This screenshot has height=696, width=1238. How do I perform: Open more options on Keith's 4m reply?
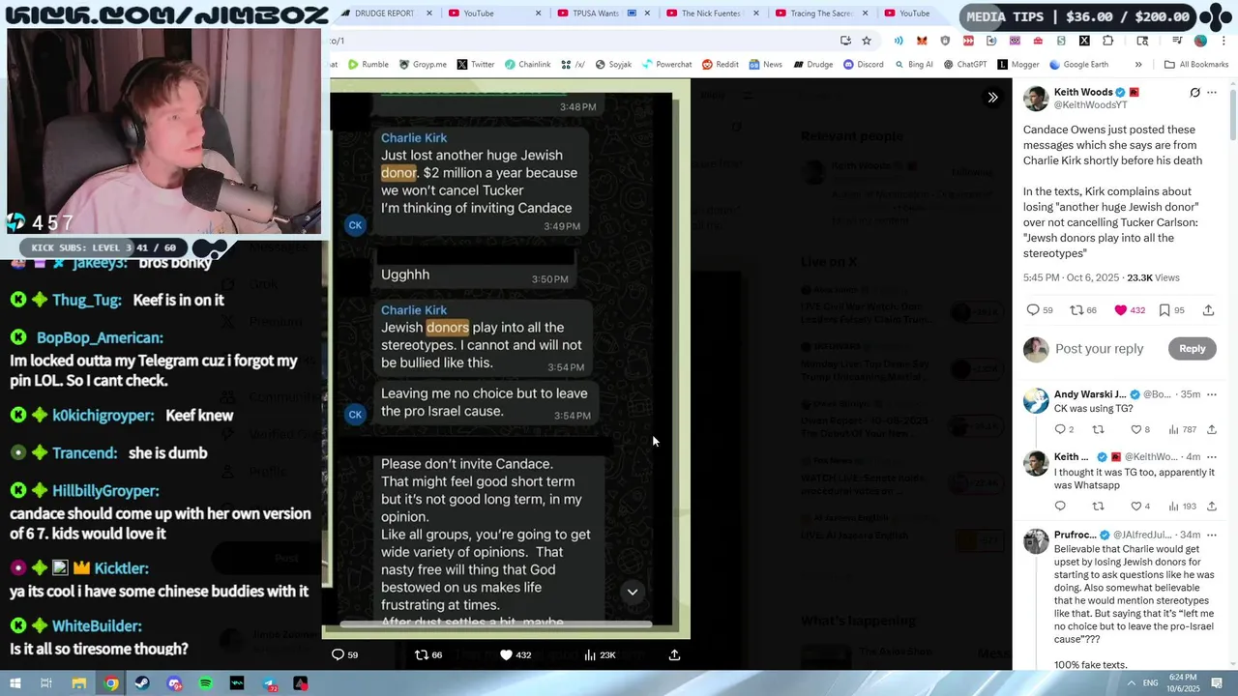click(1212, 456)
